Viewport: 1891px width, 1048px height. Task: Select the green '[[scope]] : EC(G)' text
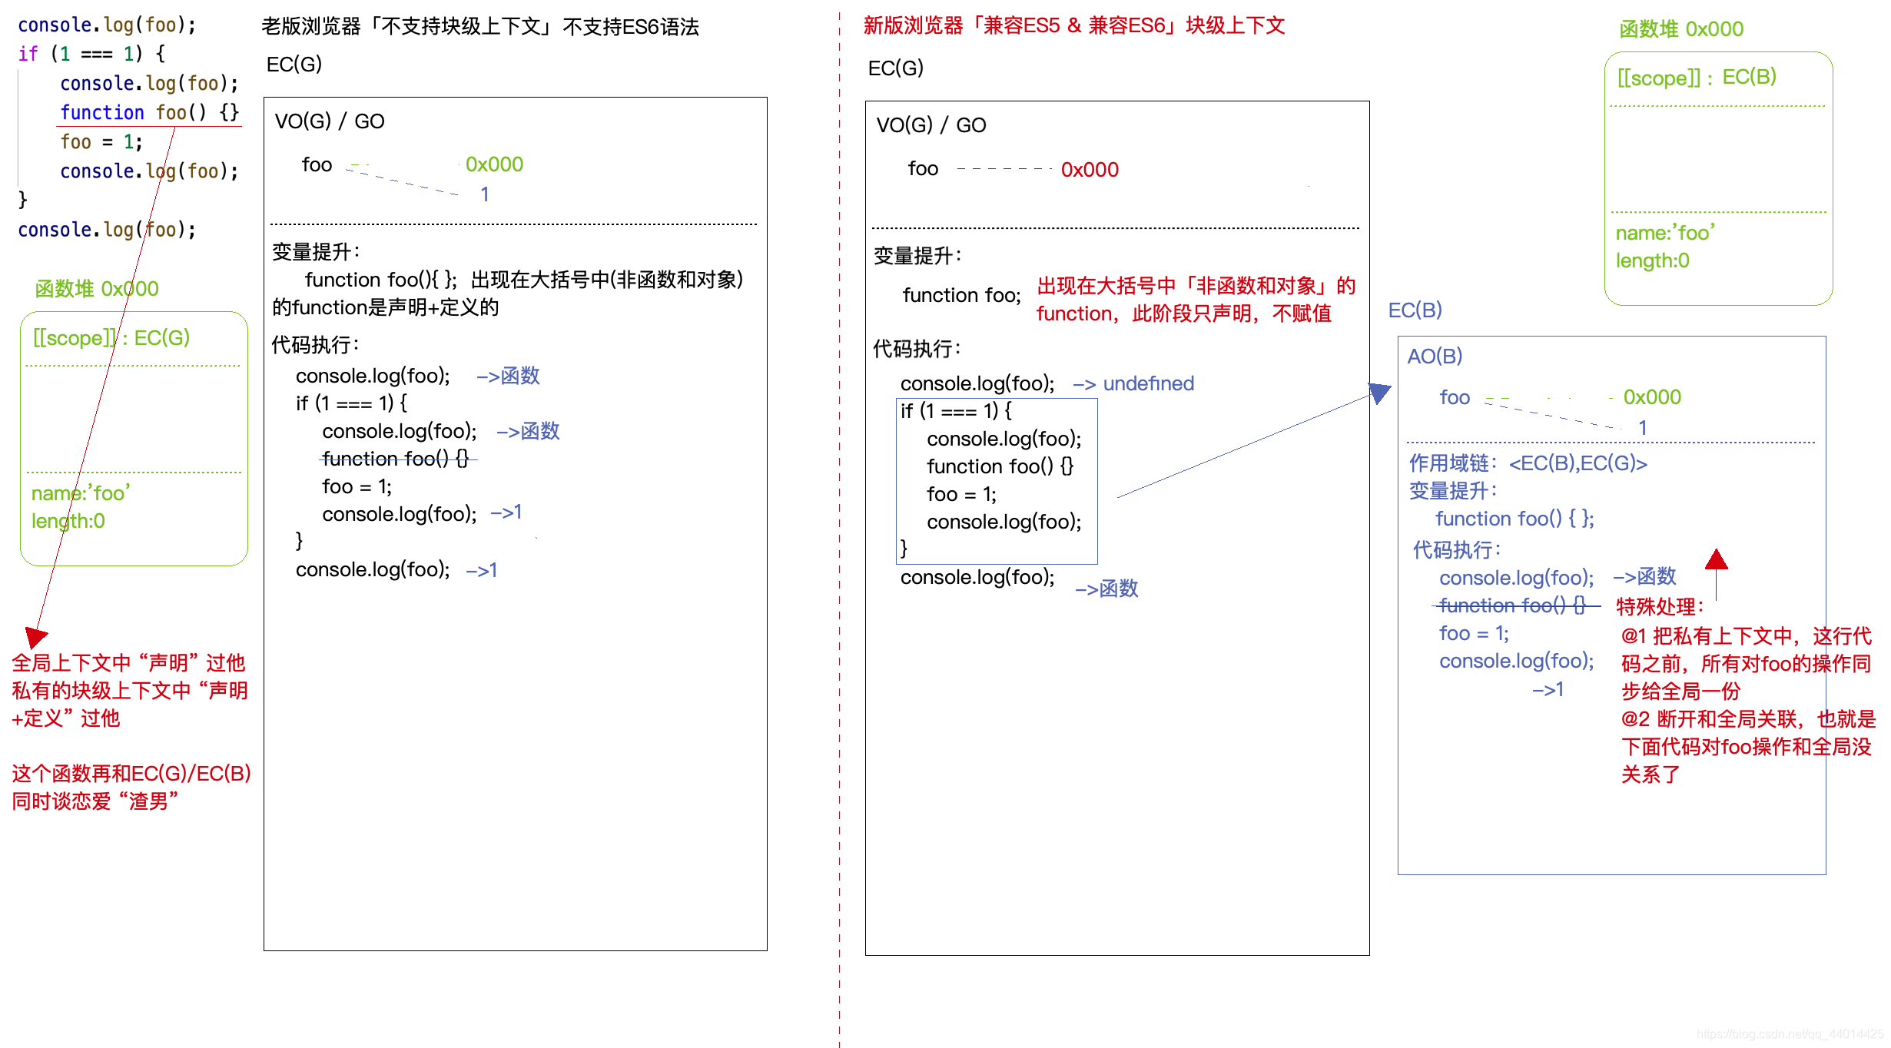tap(111, 338)
